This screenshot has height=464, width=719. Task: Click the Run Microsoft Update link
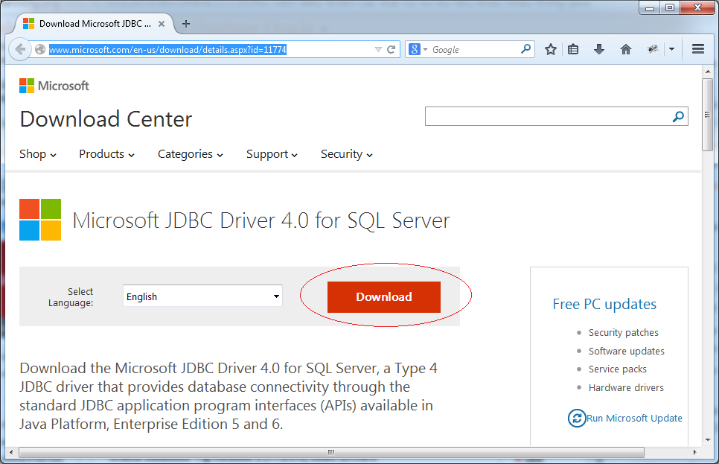point(634,418)
